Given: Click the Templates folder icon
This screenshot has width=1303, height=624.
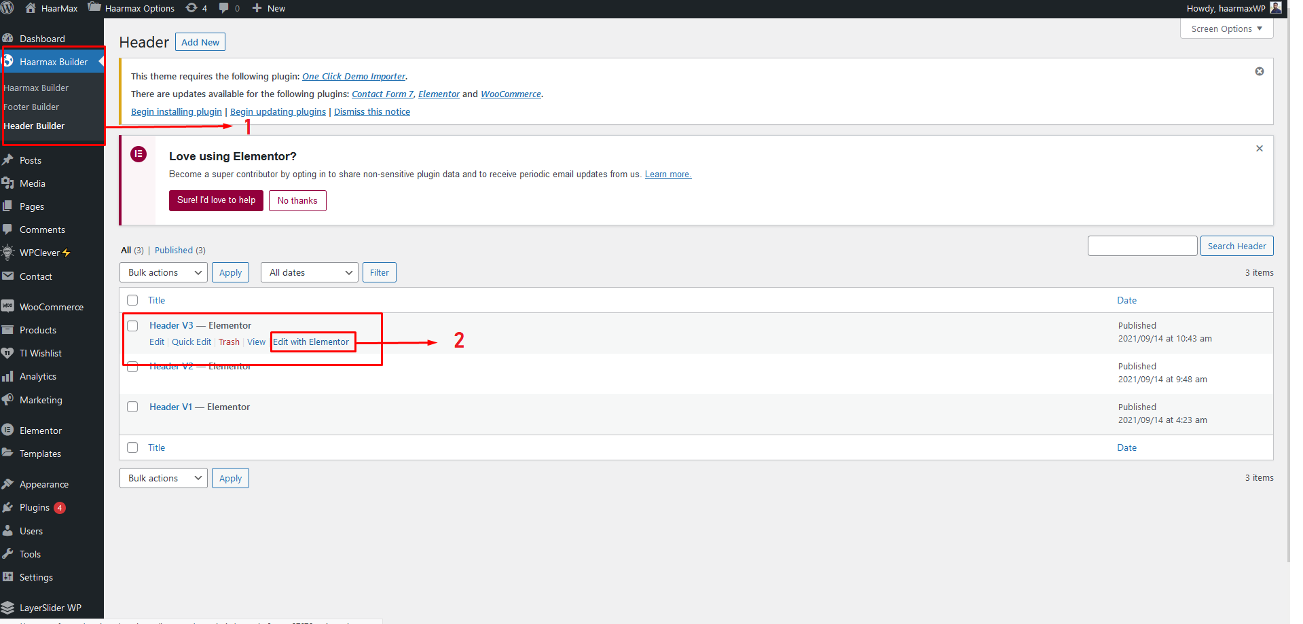Looking at the screenshot, I should (x=8, y=453).
